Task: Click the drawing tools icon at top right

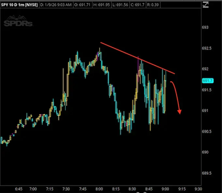Action: (206, 5)
